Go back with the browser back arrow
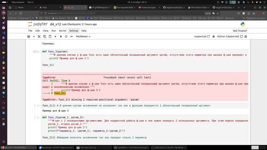 coord(10,13)
